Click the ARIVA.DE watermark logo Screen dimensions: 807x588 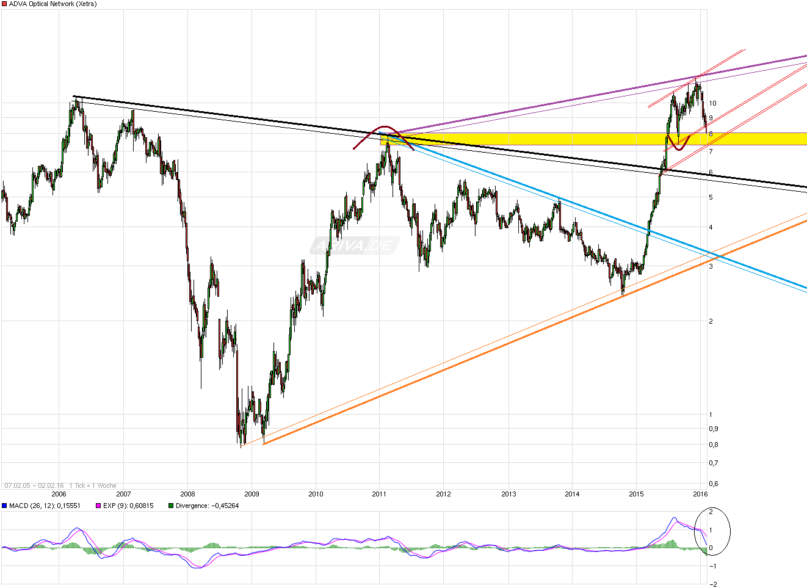point(354,246)
